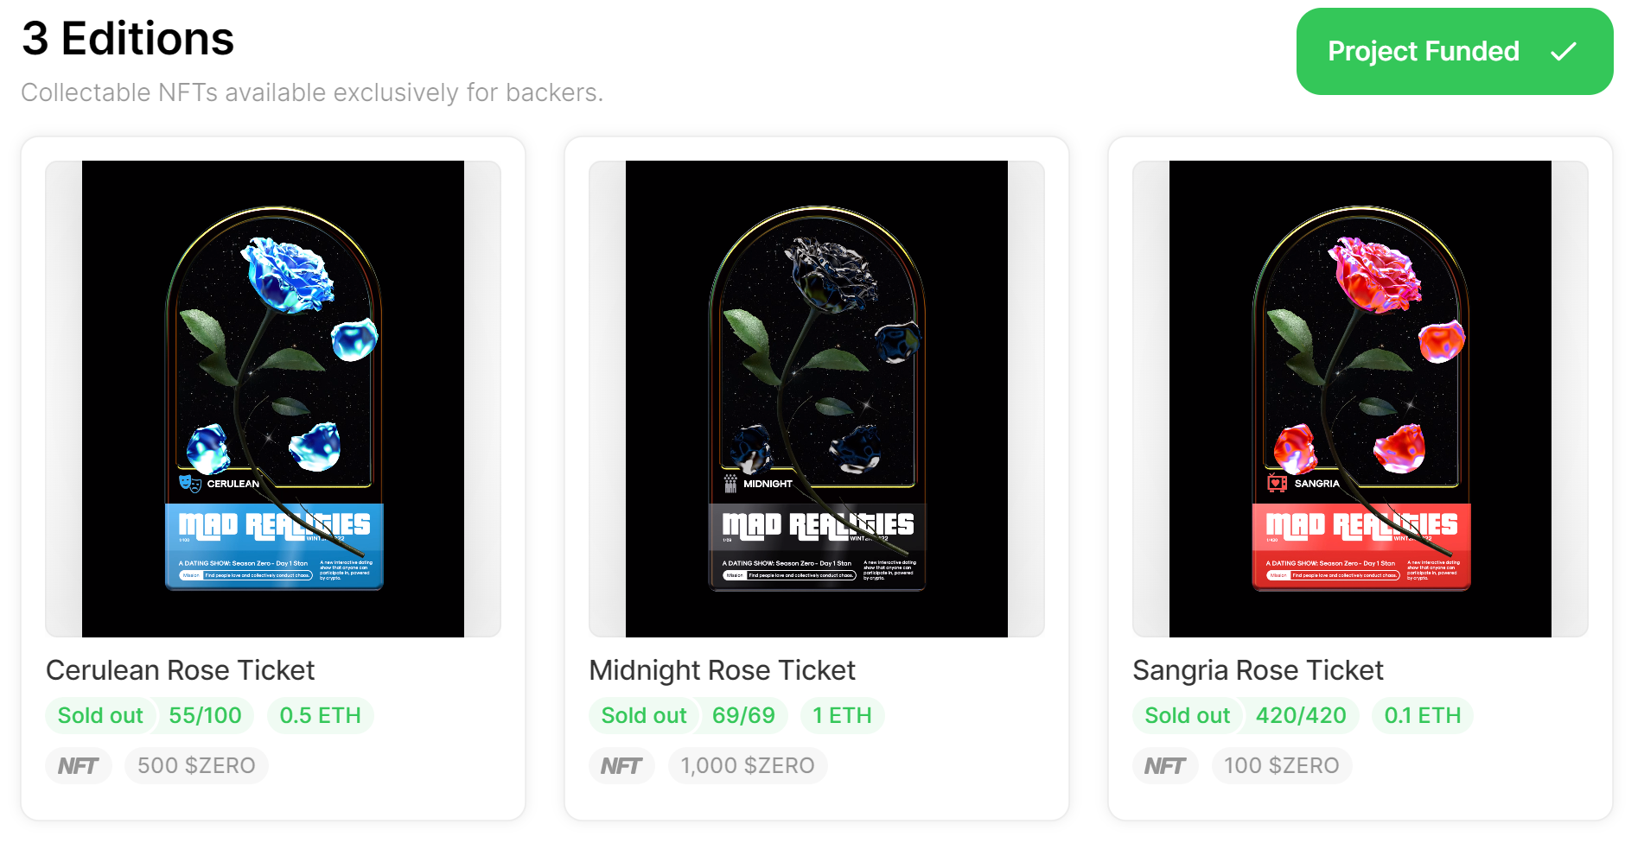Click the Sold out 55/100 badge
The image size is (1644, 843).
[149, 716]
